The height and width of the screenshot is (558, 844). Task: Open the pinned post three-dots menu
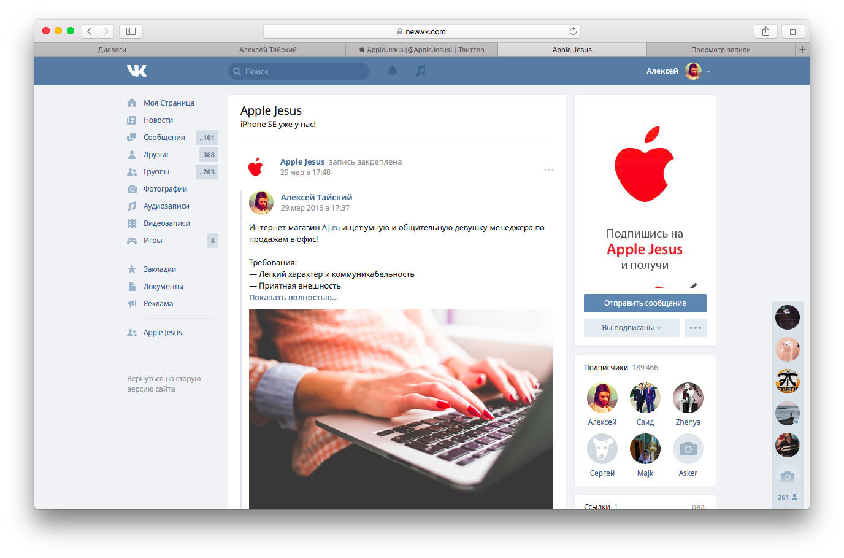pos(548,169)
